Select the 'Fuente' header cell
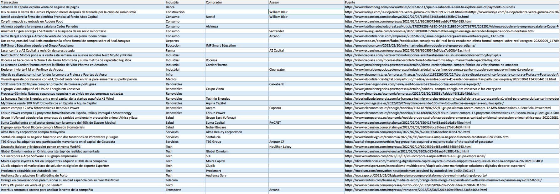The width and height of the screenshot is (560, 194). click(x=452, y=2)
